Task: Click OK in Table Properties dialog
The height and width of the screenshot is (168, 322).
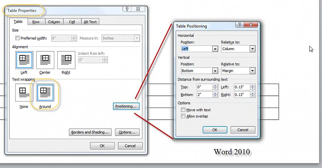Action: pyautogui.click(x=102, y=146)
